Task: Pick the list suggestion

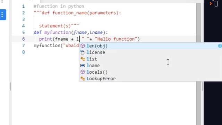Action: [151, 59]
